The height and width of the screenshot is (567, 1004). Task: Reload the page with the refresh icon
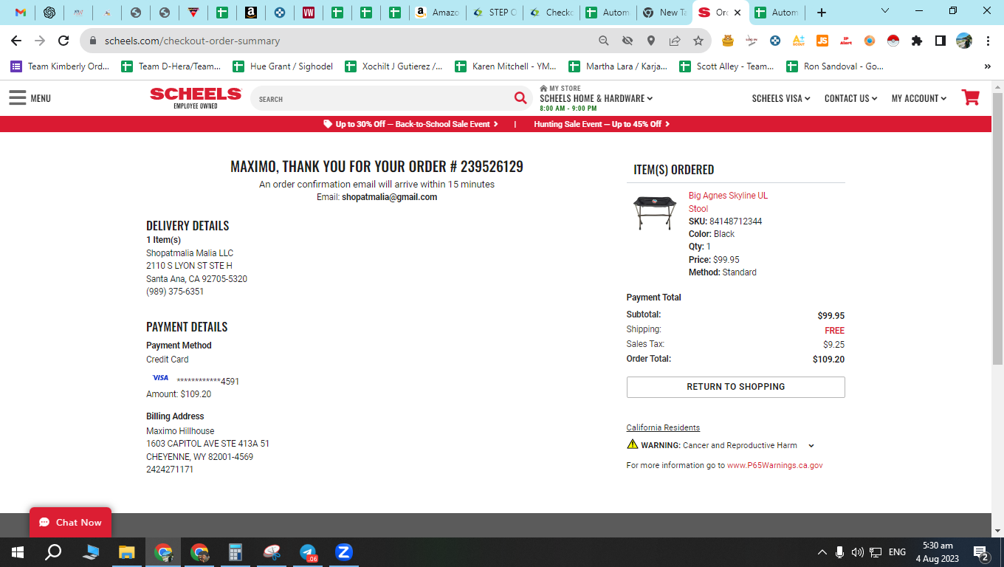point(63,41)
